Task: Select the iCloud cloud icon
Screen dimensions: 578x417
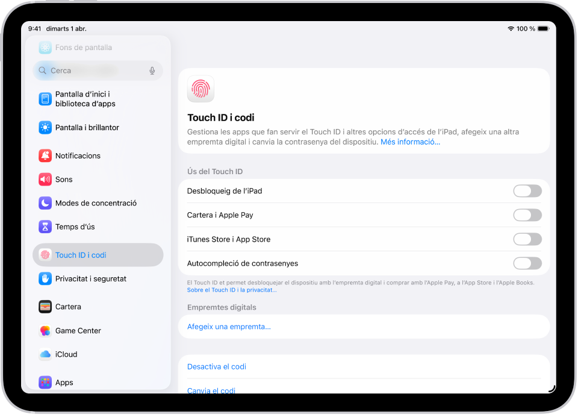Action: click(x=45, y=354)
